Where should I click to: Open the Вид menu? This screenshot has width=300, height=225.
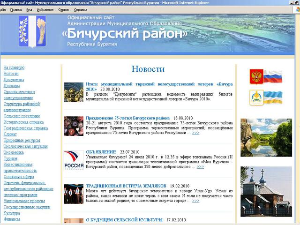(x=29, y=10)
